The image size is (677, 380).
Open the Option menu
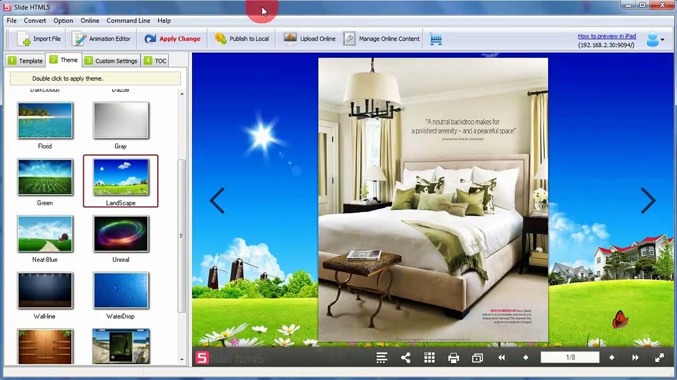pyautogui.click(x=63, y=21)
